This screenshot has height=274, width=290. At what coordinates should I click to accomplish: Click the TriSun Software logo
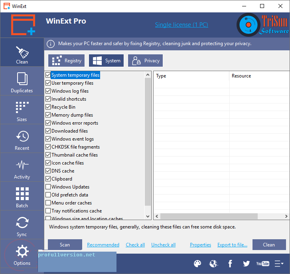tap(262, 25)
